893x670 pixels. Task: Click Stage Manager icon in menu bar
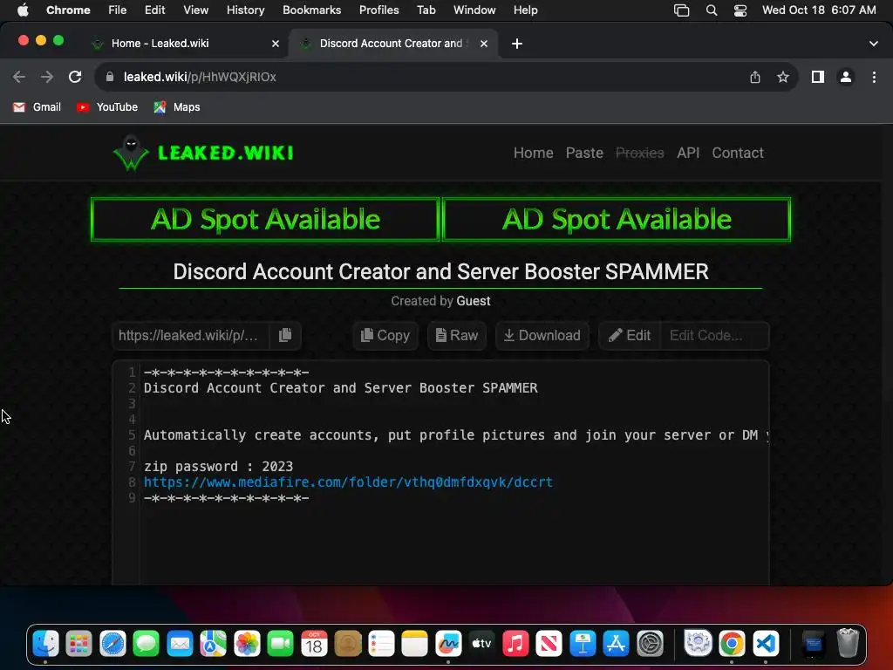click(x=682, y=10)
